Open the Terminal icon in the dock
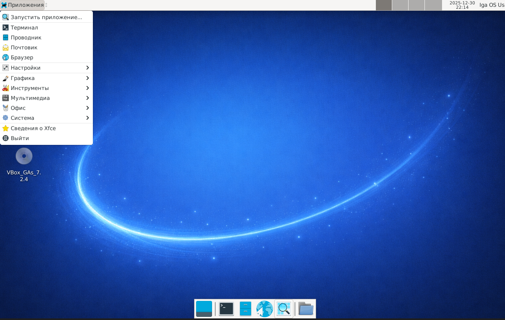Screen dimensions: 505x320 pos(226,309)
